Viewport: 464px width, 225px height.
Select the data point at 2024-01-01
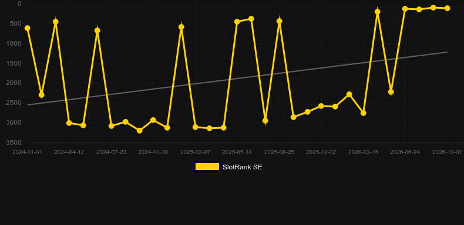pyautogui.click(x=28, y=28)
